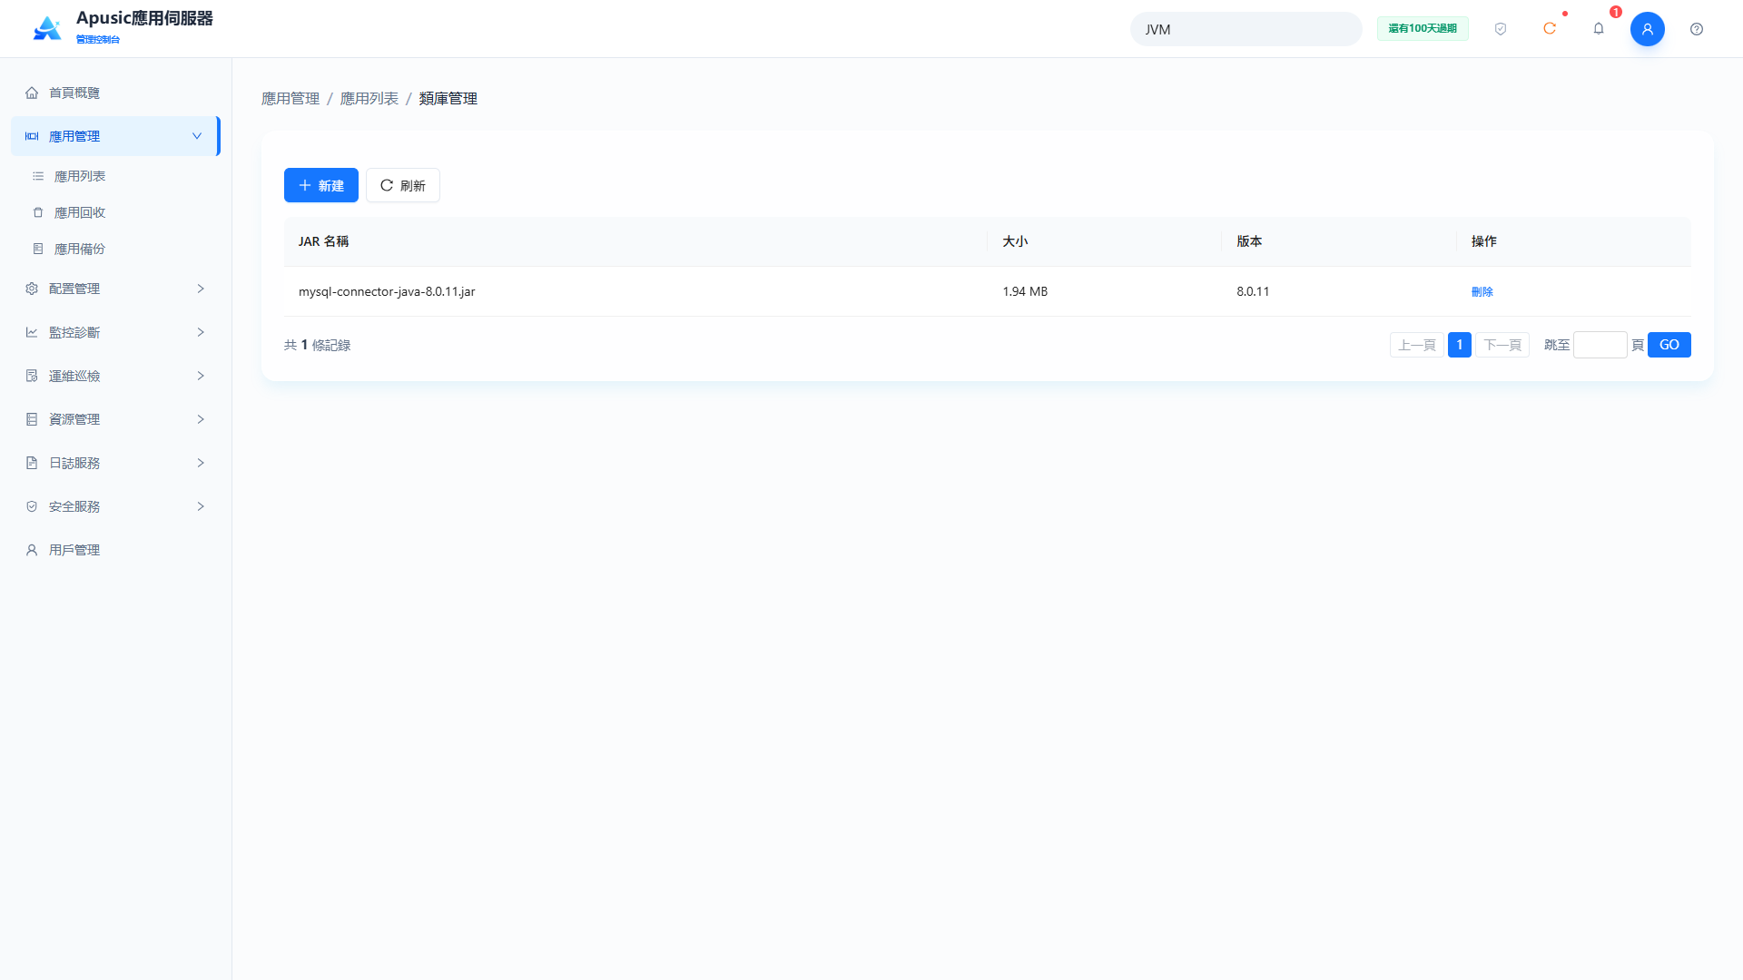Click the 新建 button
Image resolution: width=1743 pixels, height=980 pixels.
[x=321, y=185]
